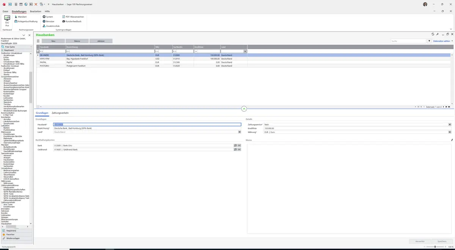Open the quick access toolbar customize arrow
The image size is (455, 250).
click(x=49, y=4)
